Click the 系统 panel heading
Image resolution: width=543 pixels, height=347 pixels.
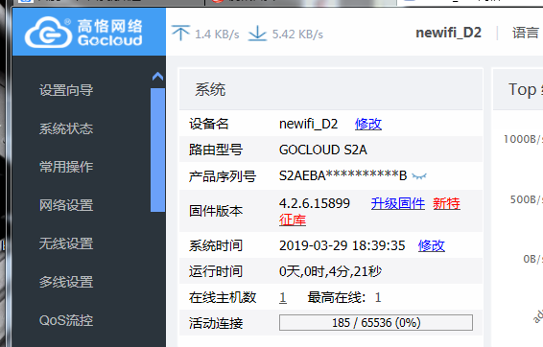pyautogui.click(x=210, y=89)
